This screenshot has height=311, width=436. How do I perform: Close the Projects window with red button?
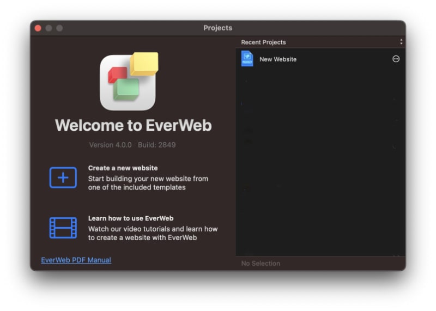[38, 28]
